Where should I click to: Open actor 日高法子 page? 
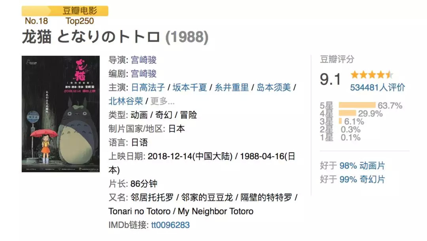point(147,87)
